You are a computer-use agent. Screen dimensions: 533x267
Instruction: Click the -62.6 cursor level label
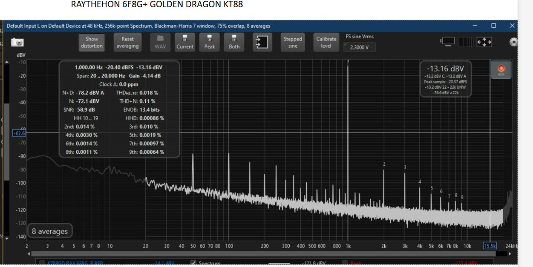point(20,133)
